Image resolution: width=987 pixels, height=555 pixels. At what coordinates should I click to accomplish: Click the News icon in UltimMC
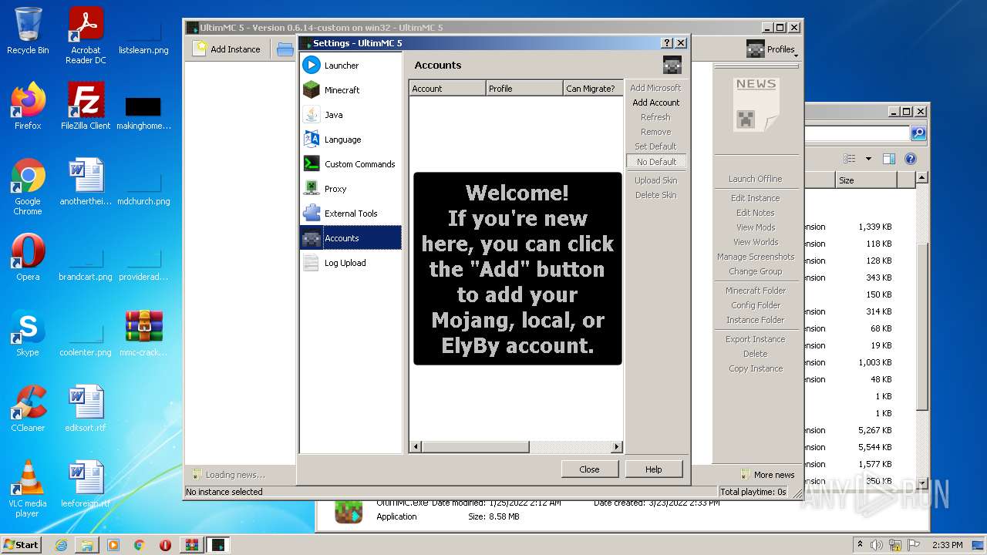tap(756, 104)
